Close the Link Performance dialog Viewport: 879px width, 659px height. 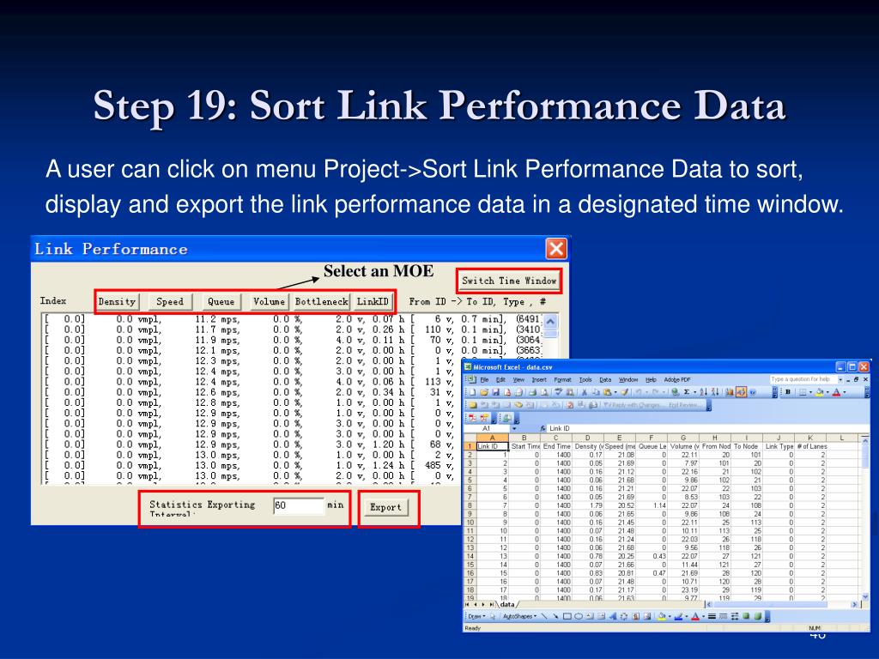point(556,249)
